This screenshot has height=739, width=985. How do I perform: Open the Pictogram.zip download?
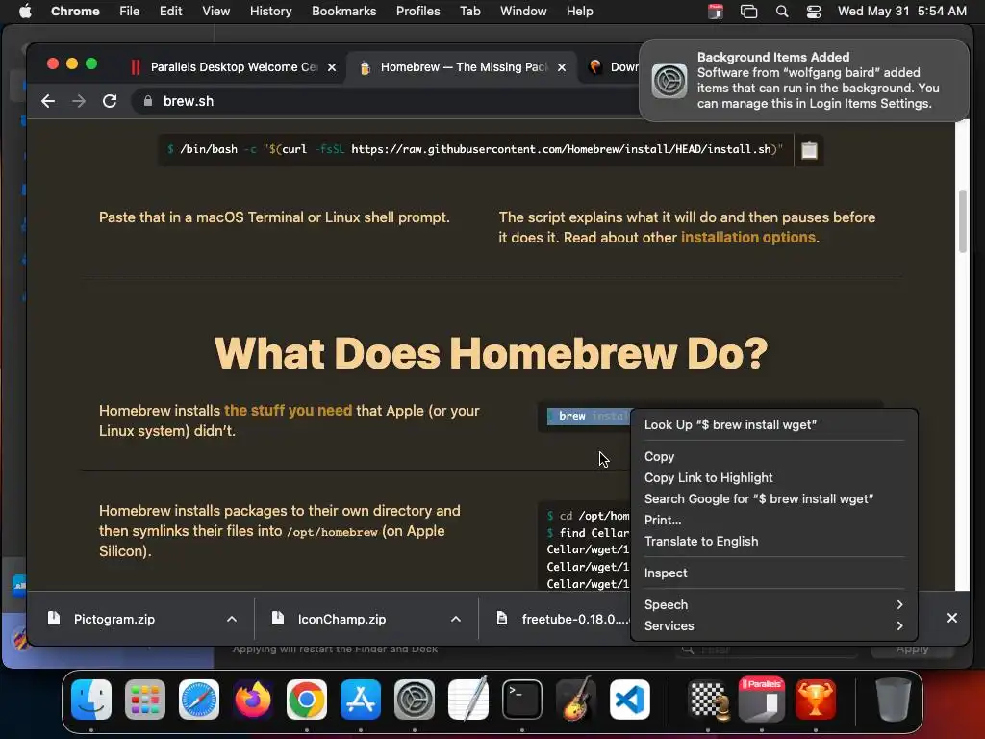click(114, 619)
